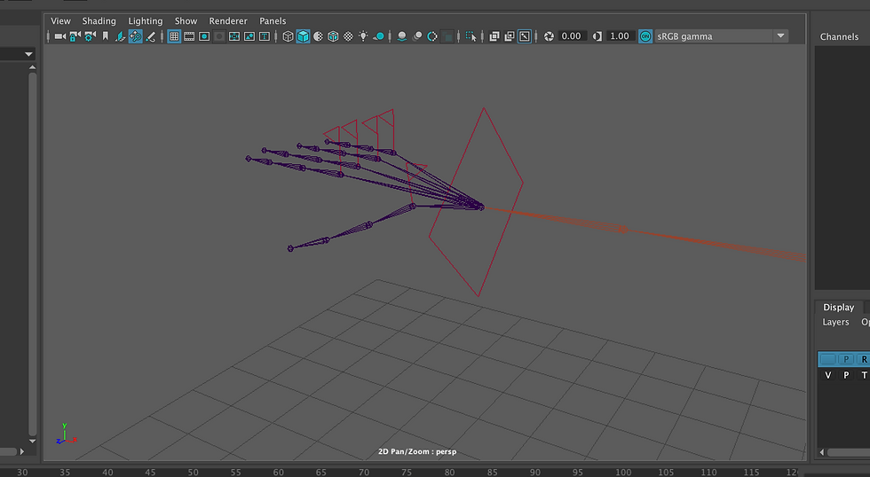The image size is (870, 477).
Task: Click the Depth of Field icon
Action: [447, 36]
